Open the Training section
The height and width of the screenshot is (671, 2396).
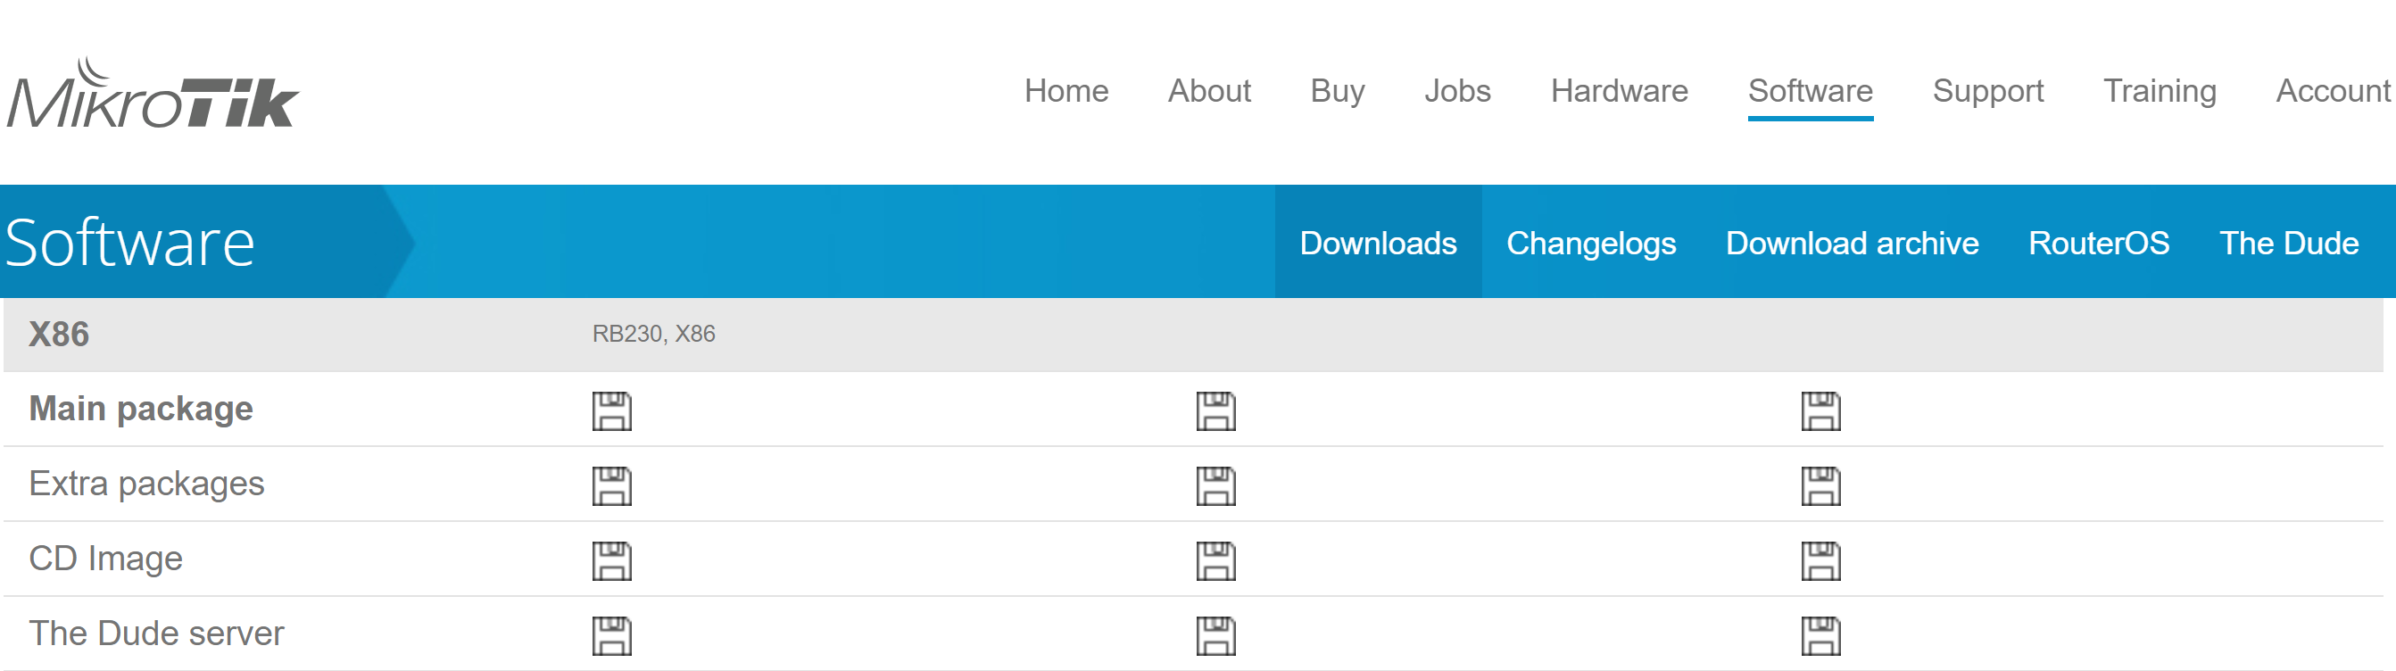(2160, 91)
